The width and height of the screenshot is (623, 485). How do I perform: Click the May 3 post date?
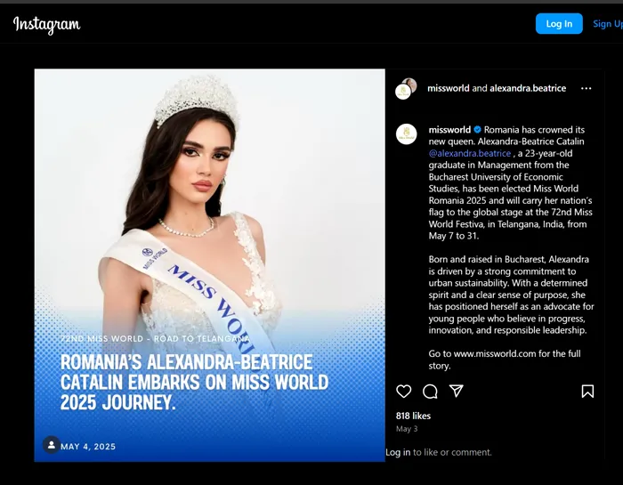(407, 429)
